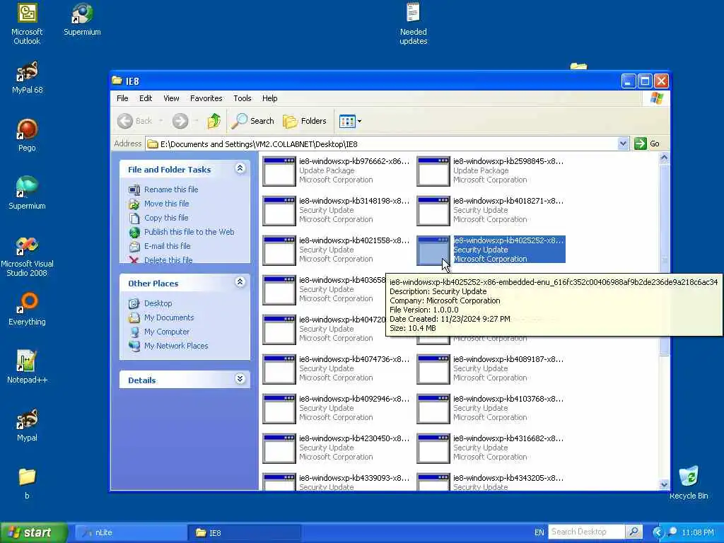Select file ie8-windowsxp-kb976662 icon

coord(279,171)
